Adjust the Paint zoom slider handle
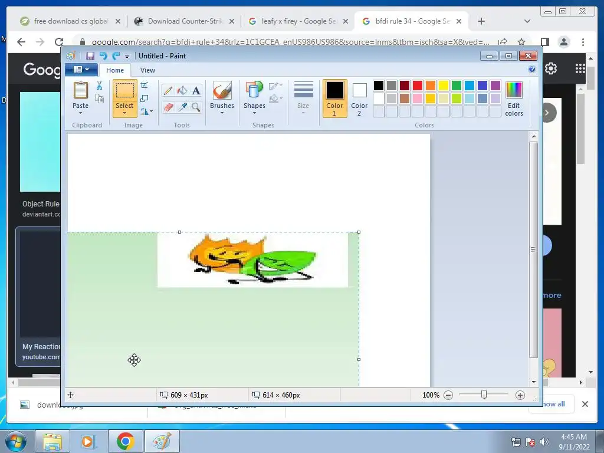This screenshot has width=604, height=453. tap(484, 395)
